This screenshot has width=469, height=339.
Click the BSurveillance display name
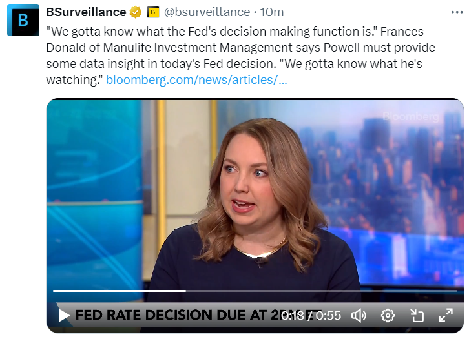tap(86, 12)
